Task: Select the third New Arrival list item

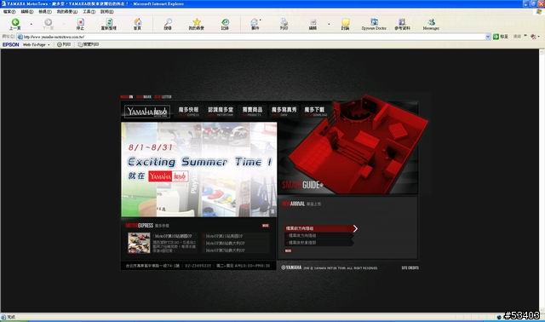Action: (x=318, y=243)
